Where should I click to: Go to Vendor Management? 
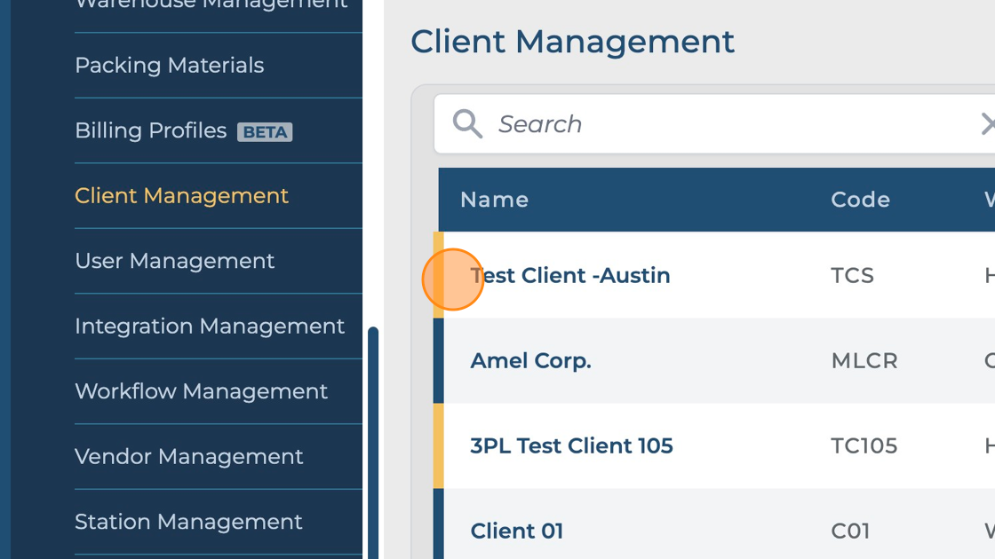tap(188, 457)
